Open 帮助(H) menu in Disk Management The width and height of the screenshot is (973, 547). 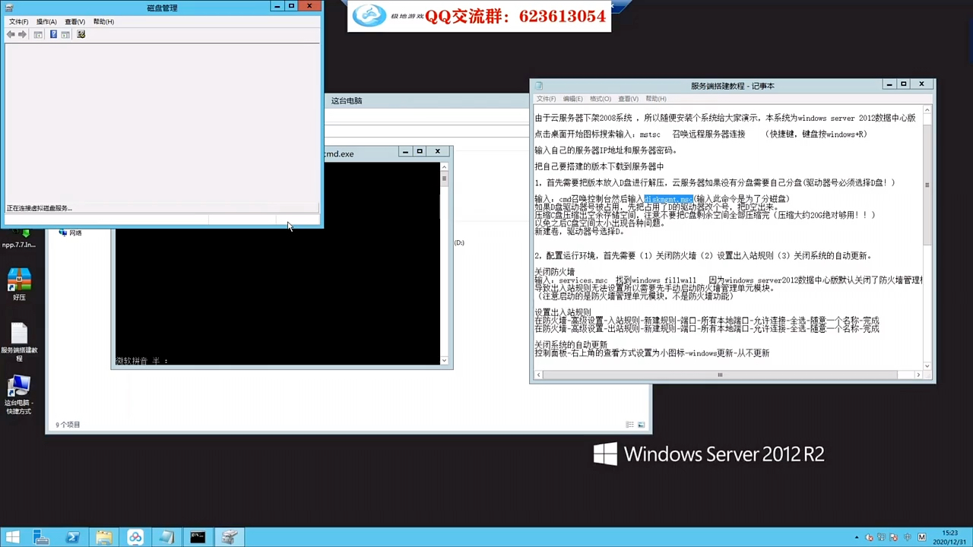coord(103,21)
